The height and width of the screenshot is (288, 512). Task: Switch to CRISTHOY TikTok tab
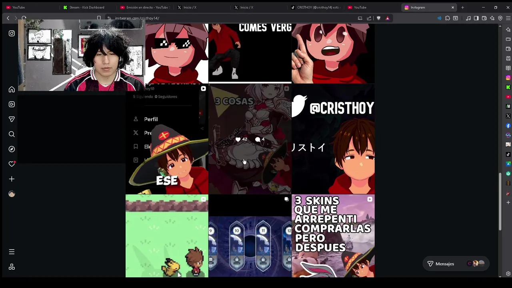point(315,7)
